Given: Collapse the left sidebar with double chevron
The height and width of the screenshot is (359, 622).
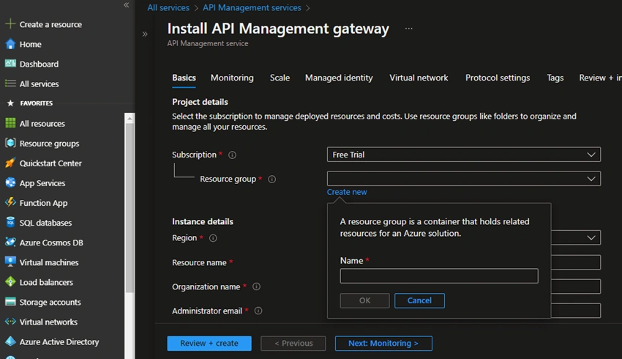Looking at the screenshot, I should tap(126, 5).
